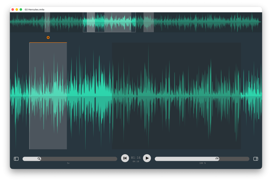Screen dimensions: 272x182
Task: Click the widest selection inside overview viewport
Action: point(118,22)
